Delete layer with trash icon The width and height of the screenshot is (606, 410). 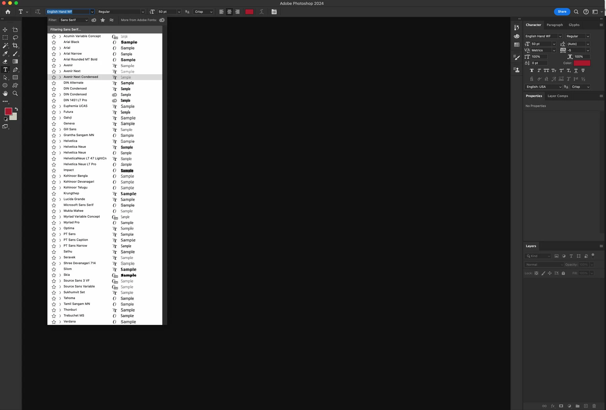pyautogui.click(x=594, y=406)
